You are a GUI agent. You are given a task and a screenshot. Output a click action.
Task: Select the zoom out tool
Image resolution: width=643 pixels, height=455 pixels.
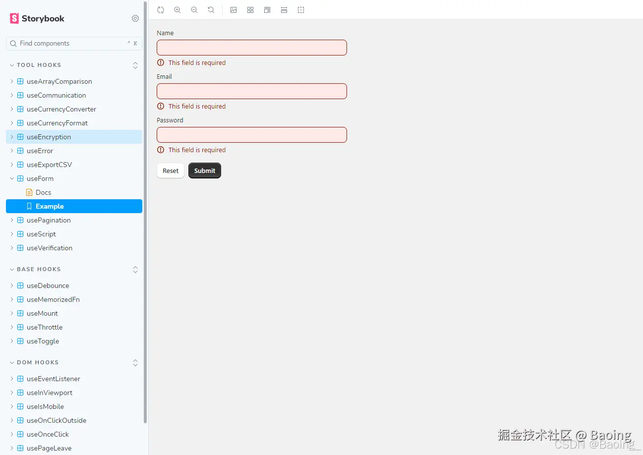[x=194, y=9]
